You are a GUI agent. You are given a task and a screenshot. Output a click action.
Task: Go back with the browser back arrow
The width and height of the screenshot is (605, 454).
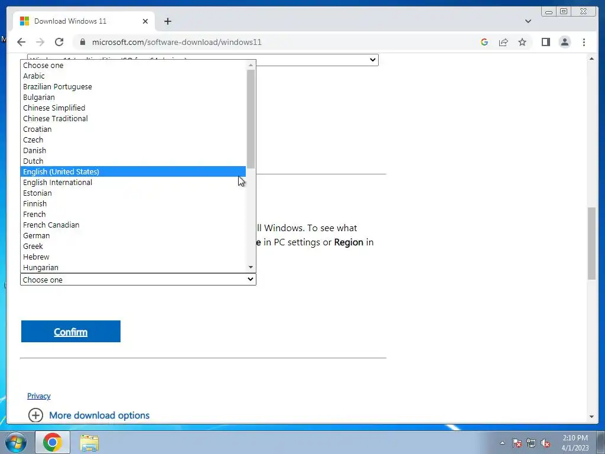coord(21,42)
